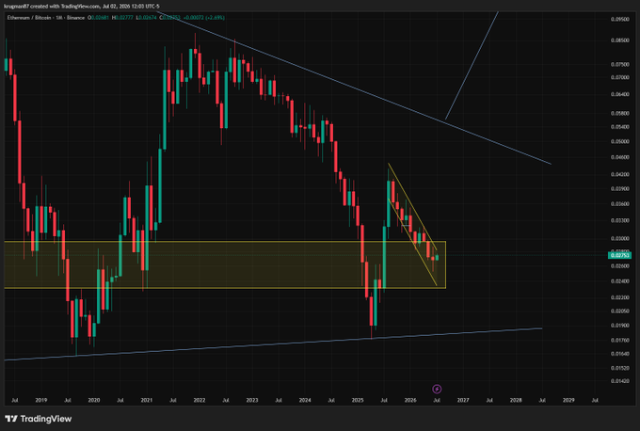The height and width of the screenshot is (431, 640).
Task: Click the 2021 label on time axis
Action: (x=147, y=400)
